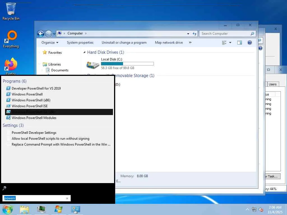Collapse the Hard Disk Drives group

coord(84,52)
